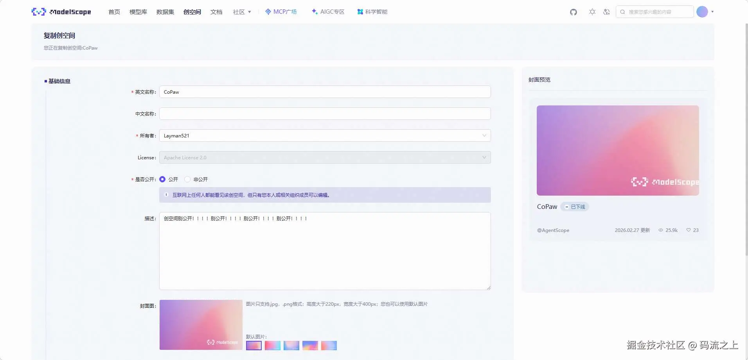Toggle the sun theme icon
This screenshot has width=748, height=360.
pyautogui.click(x=592, y=12)
